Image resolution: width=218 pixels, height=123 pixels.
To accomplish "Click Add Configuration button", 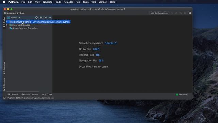I will (x=159, y=13).
